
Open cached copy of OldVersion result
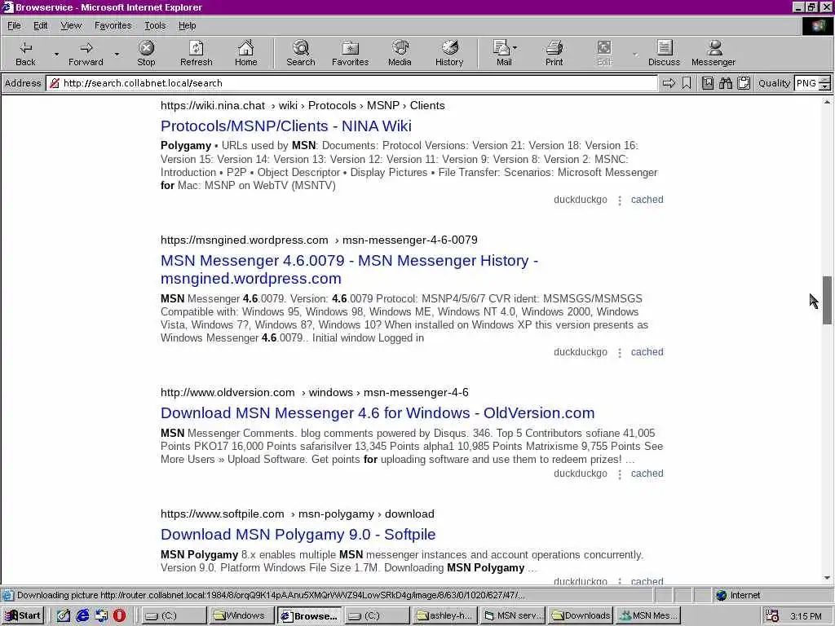647,474
